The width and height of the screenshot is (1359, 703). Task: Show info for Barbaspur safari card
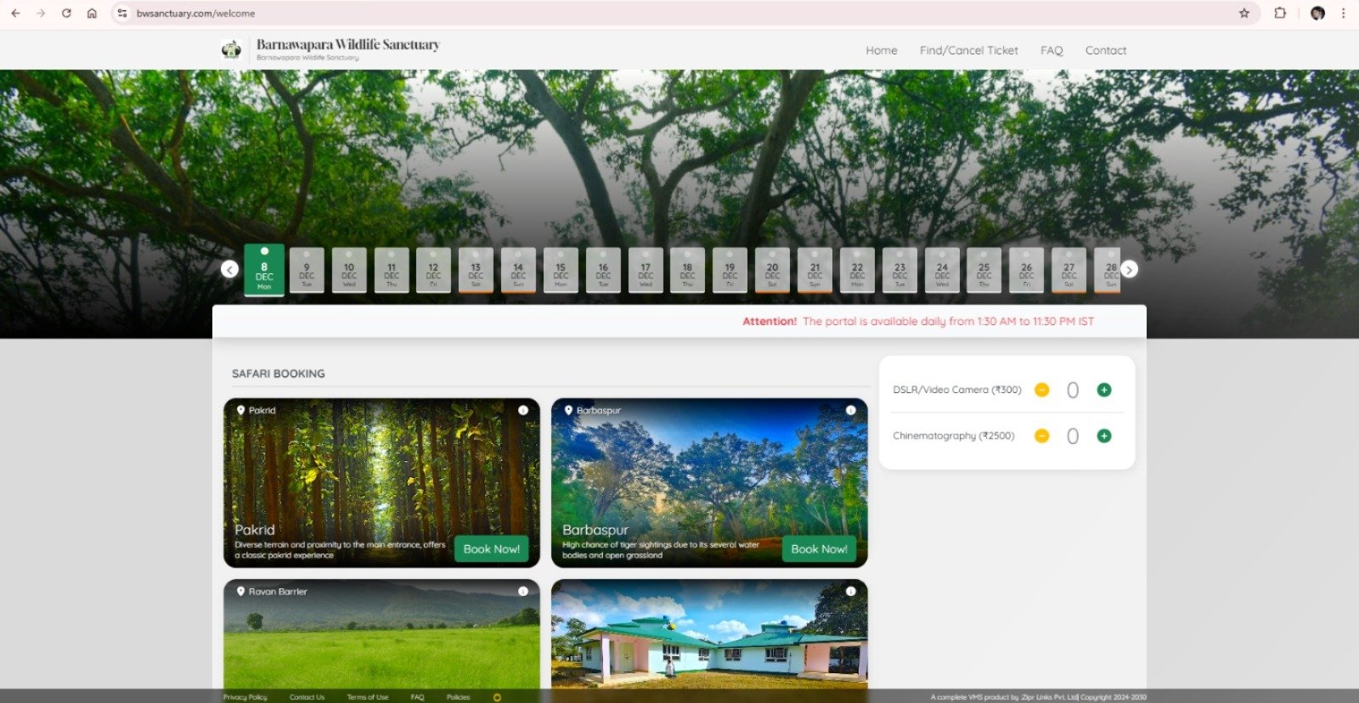tap(850, 410)
